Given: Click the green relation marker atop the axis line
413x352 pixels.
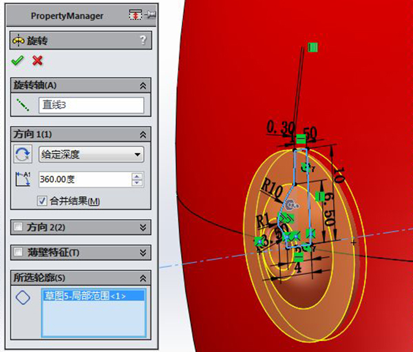Looking at the screenshot, I should (313, 48).
